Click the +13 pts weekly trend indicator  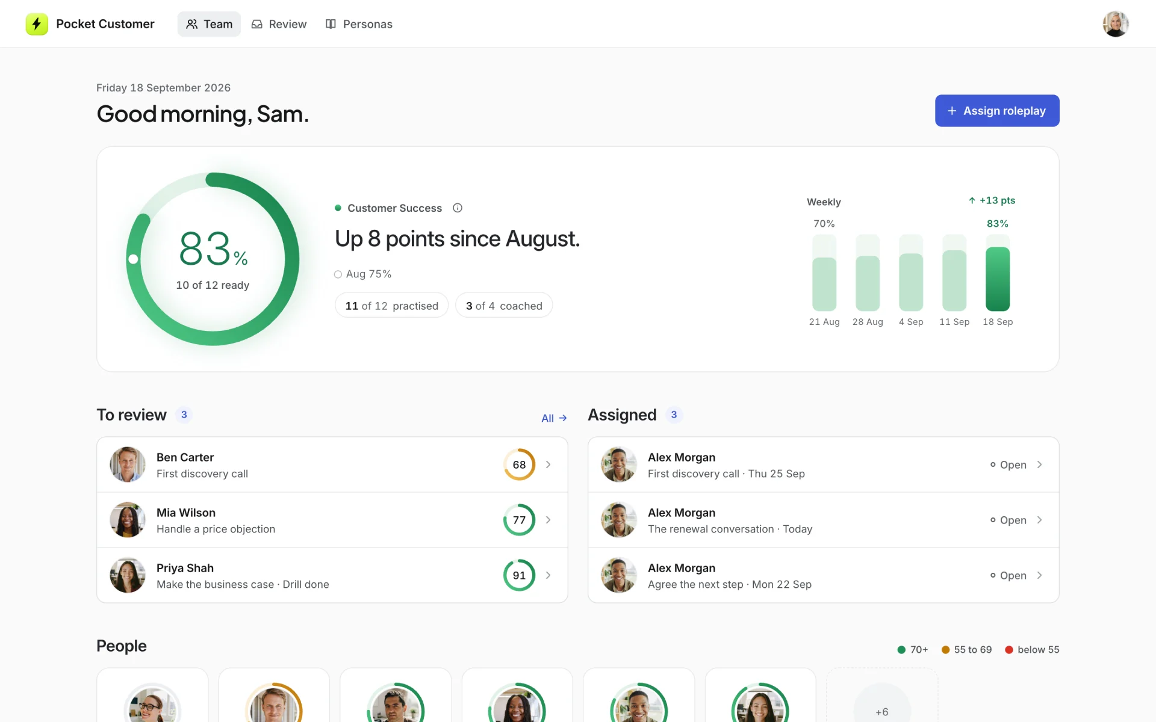tap(992, 200)
